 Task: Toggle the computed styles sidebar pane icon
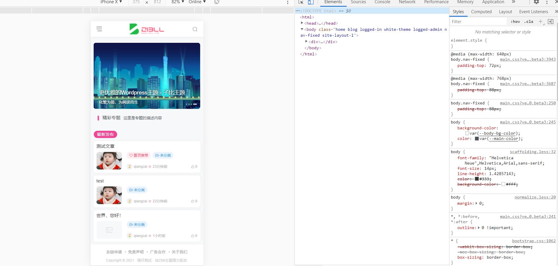coord(551,21)
